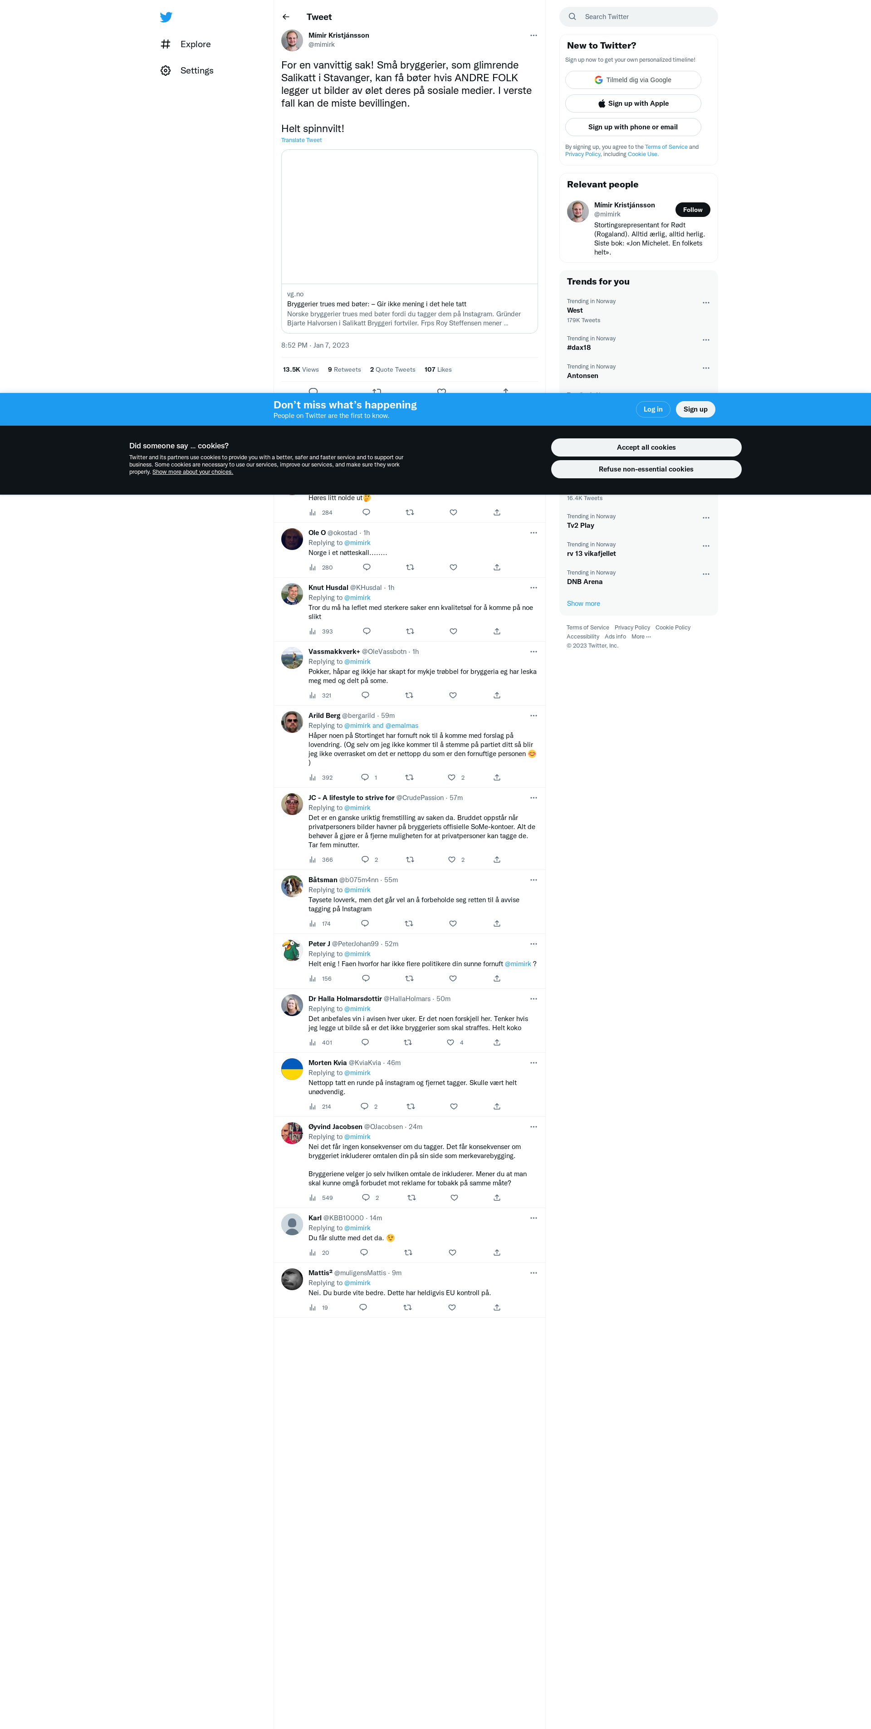This screenshot has height=1729, width=871.
Task: Click the Twitter bird logo
Action: click(166, 17)
